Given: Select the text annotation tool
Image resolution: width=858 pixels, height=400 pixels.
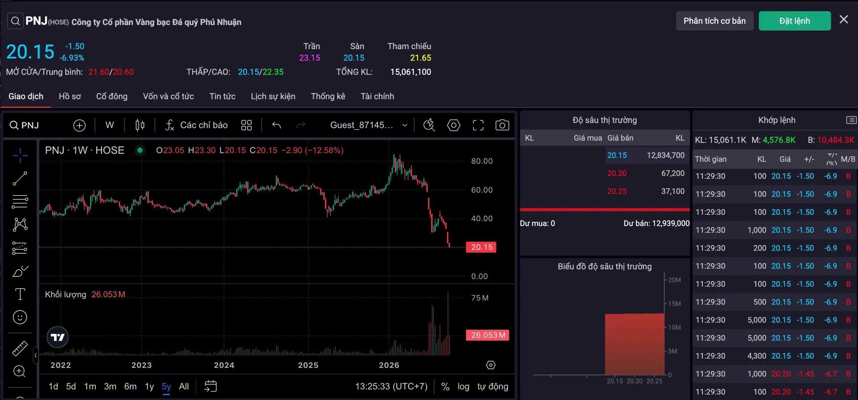Looking at the screenshot, I should click(20, 294).
